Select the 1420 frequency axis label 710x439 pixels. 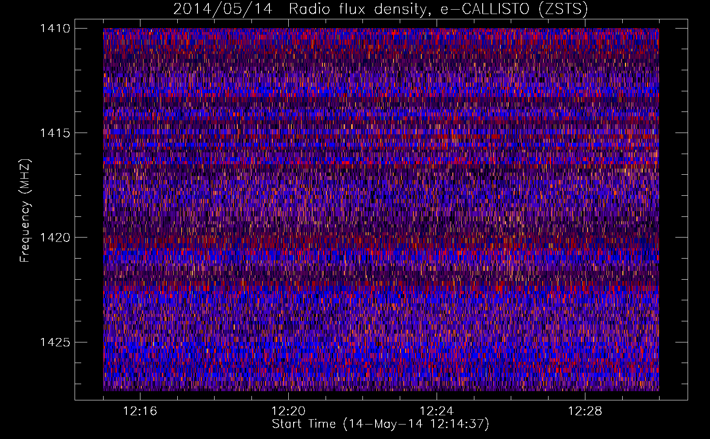point(55,237)
